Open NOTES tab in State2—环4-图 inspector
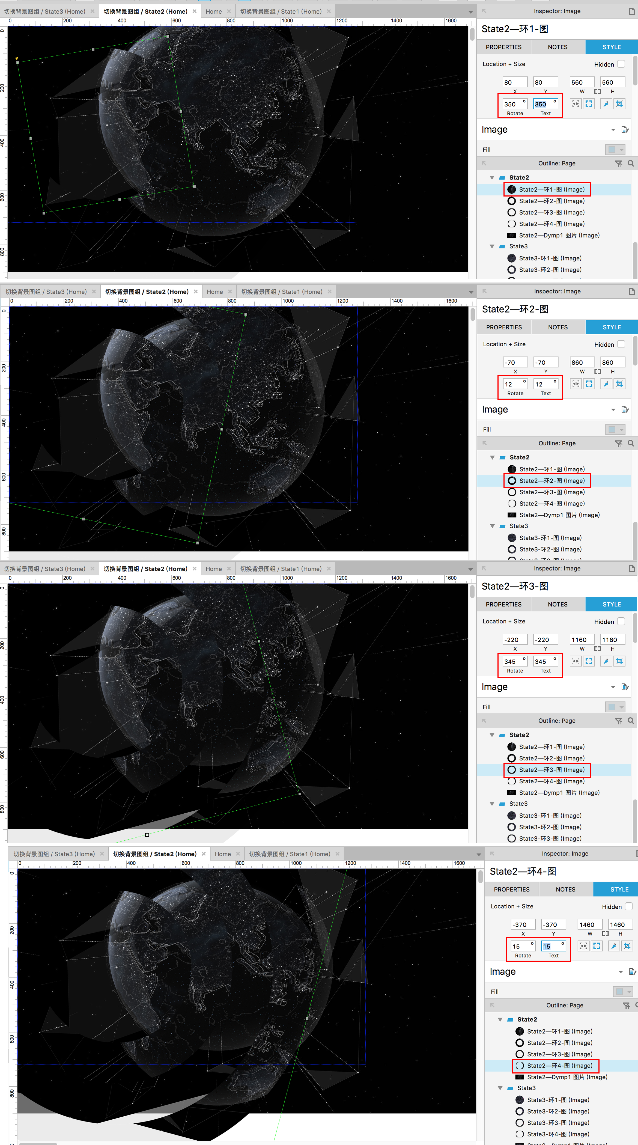This screenshot has width=638, height=1145. pos(565,889)
